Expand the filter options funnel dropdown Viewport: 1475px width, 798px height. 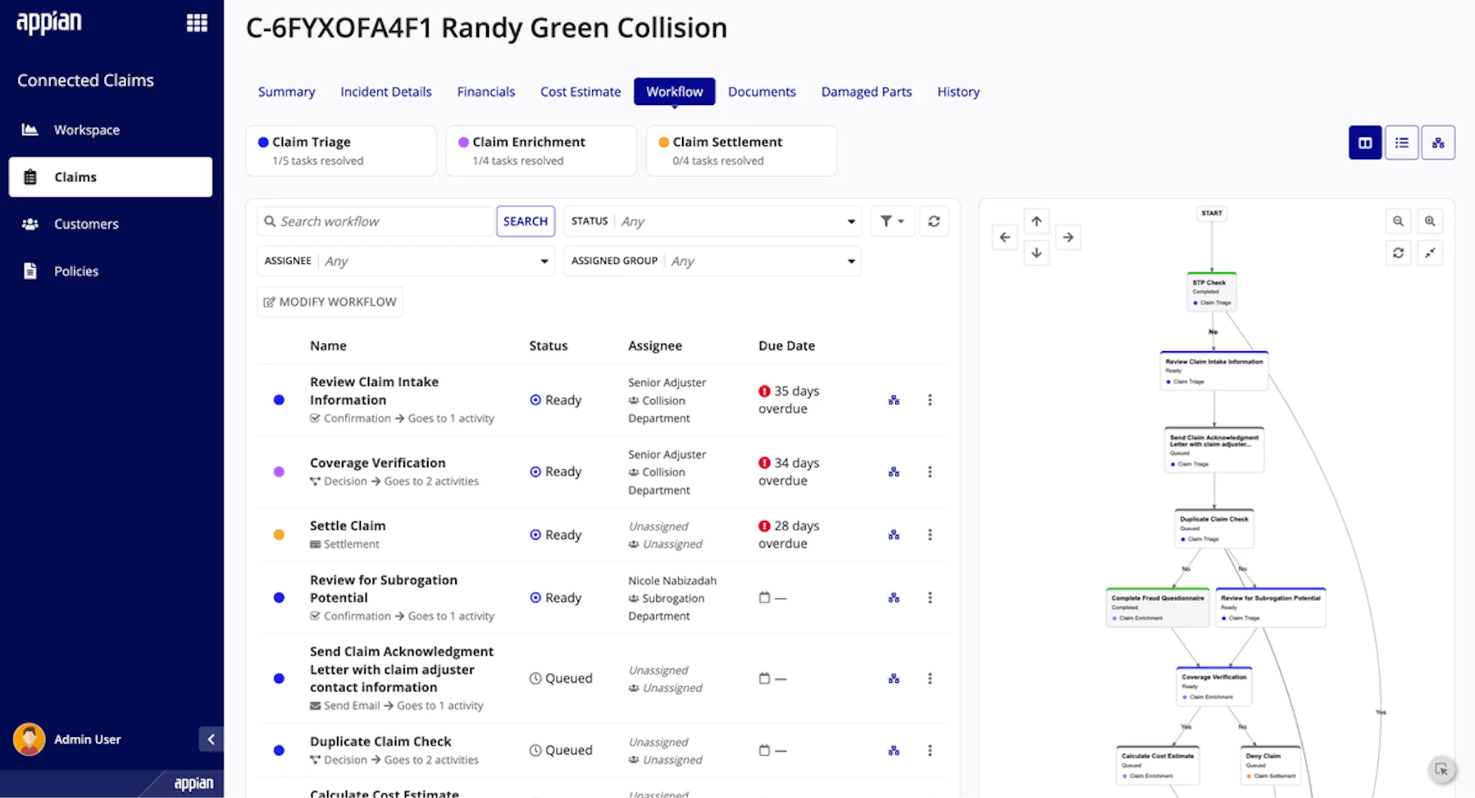pos(892,221)
